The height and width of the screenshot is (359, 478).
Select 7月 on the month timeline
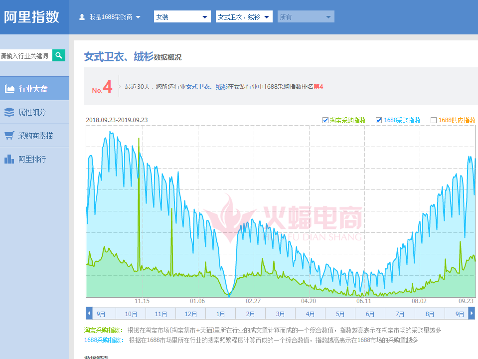[x=400, y=314]
